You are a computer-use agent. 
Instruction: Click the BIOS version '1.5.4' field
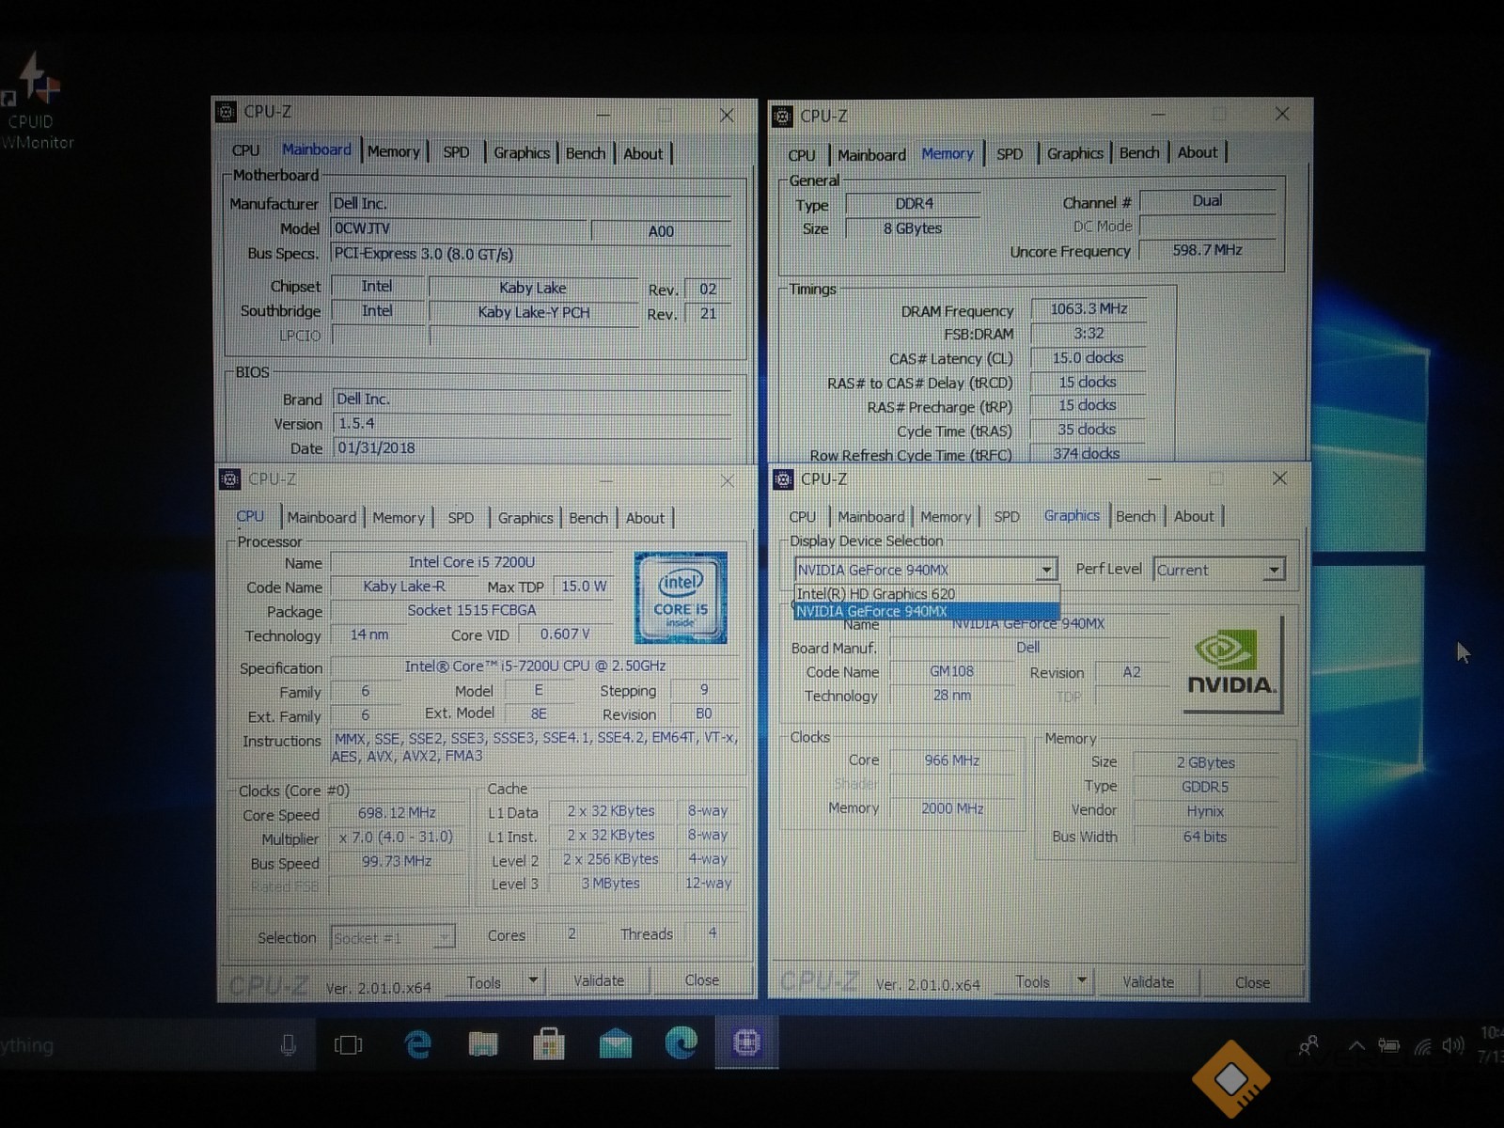[x=533, y=423]
